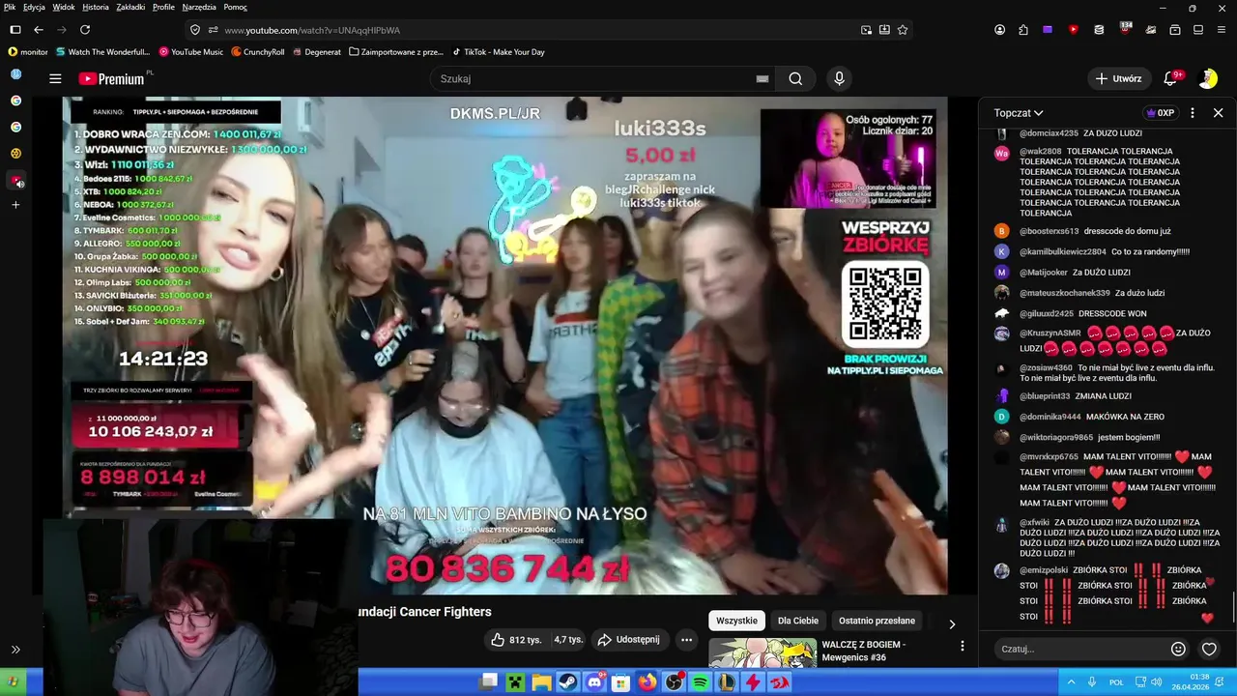Share the video with Udostępnij
The height and width of the screenshot is (696, 1237).
628,640
